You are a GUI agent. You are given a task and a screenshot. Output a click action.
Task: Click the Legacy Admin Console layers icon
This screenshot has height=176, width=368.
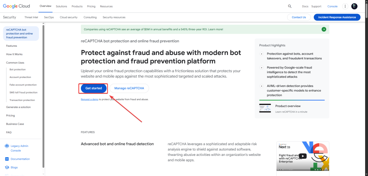[x=7, y=146]
